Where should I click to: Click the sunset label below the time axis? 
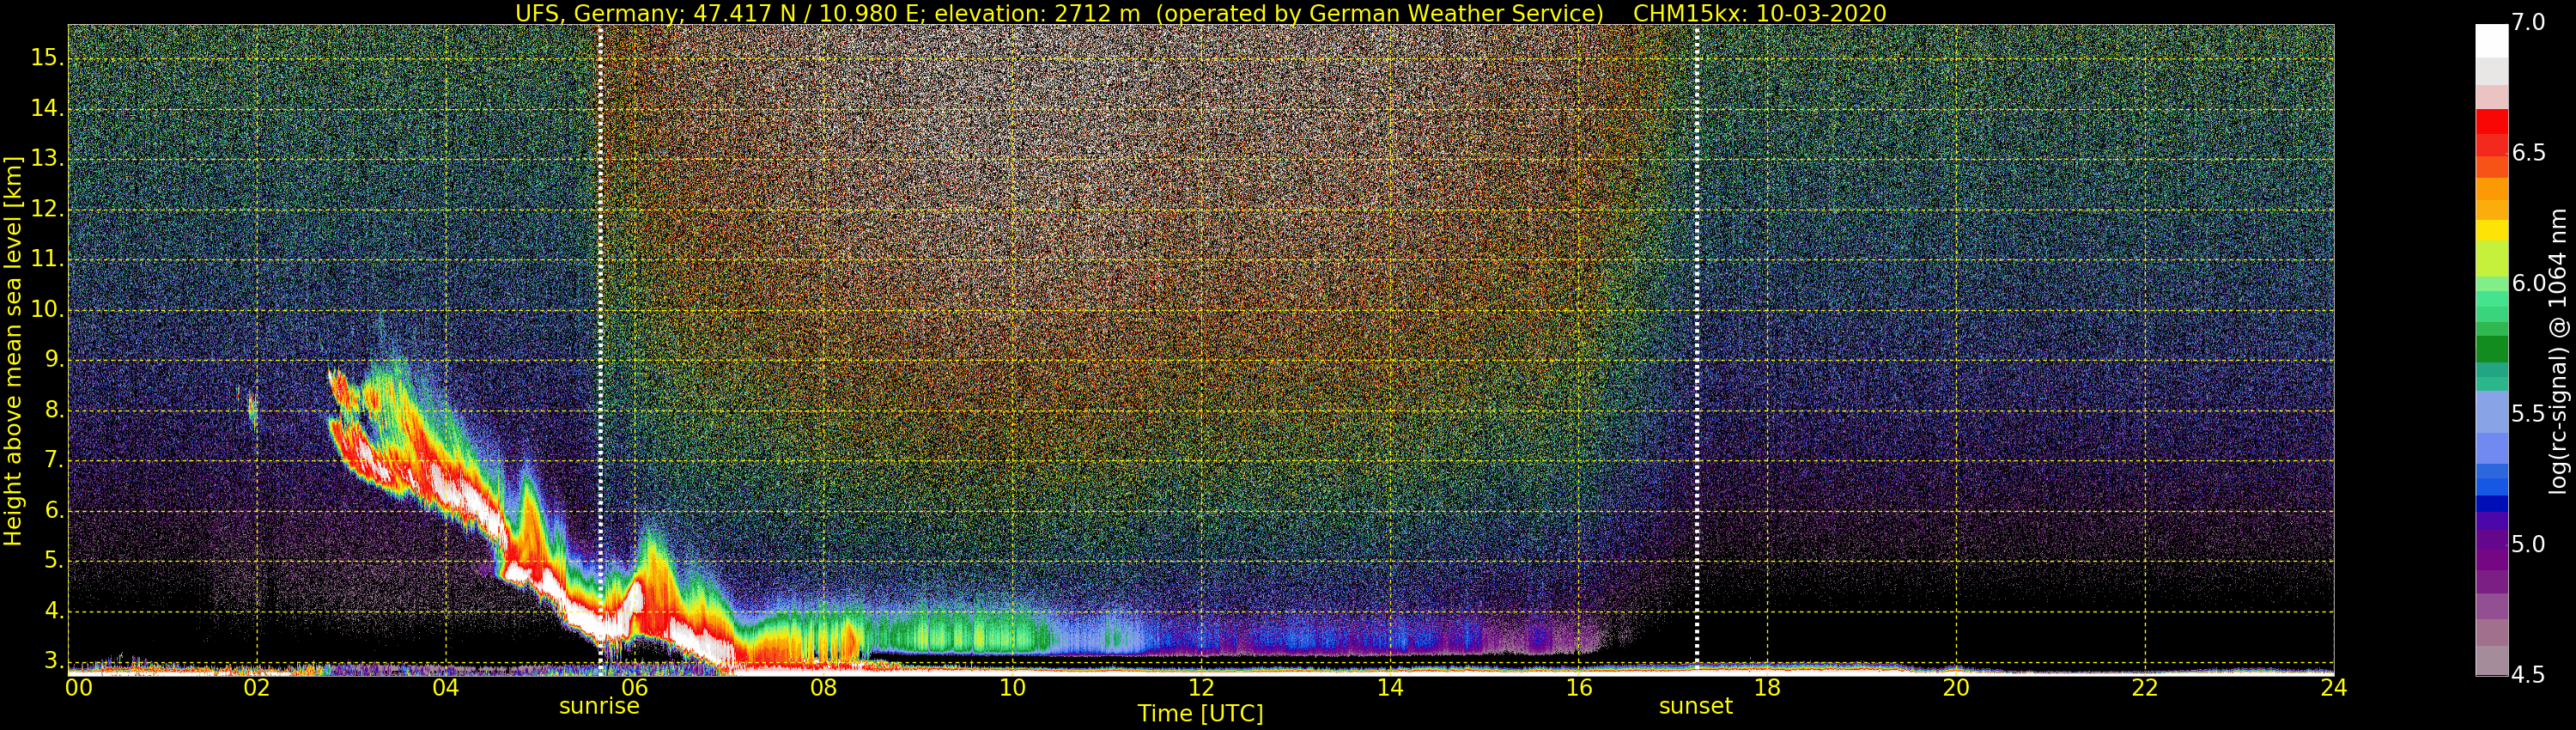pyautogui.click(x=1695, y=706)
